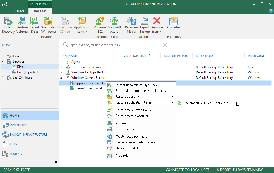The width and height of the screenshot is (274, 173).
Task: Choose Delete from disk
Action: [x=141, y=148]
